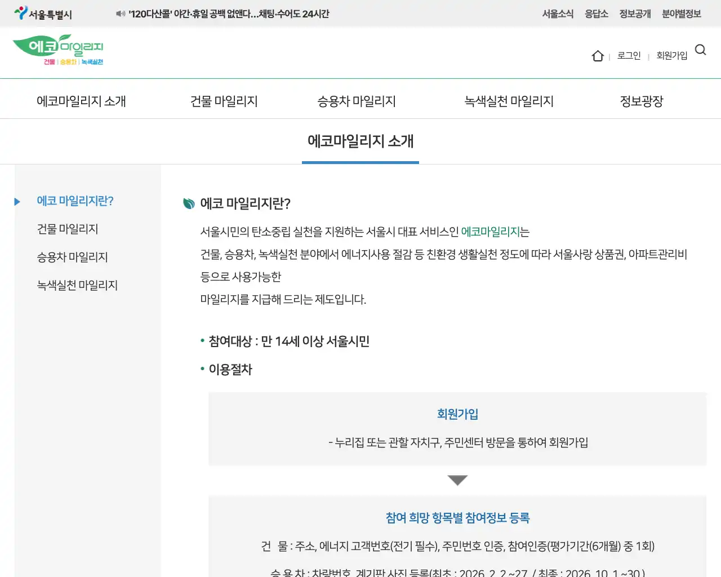Click the green leaf icon by the heading
Screen dimensions: 721x577
tap(189, 203)
